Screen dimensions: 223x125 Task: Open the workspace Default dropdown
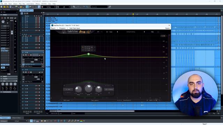click(18, 121)
